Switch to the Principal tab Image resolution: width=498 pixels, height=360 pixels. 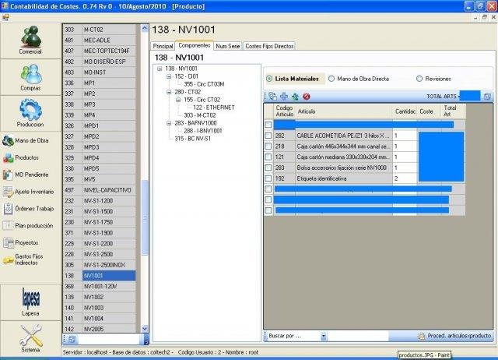[x=163, y=46]
